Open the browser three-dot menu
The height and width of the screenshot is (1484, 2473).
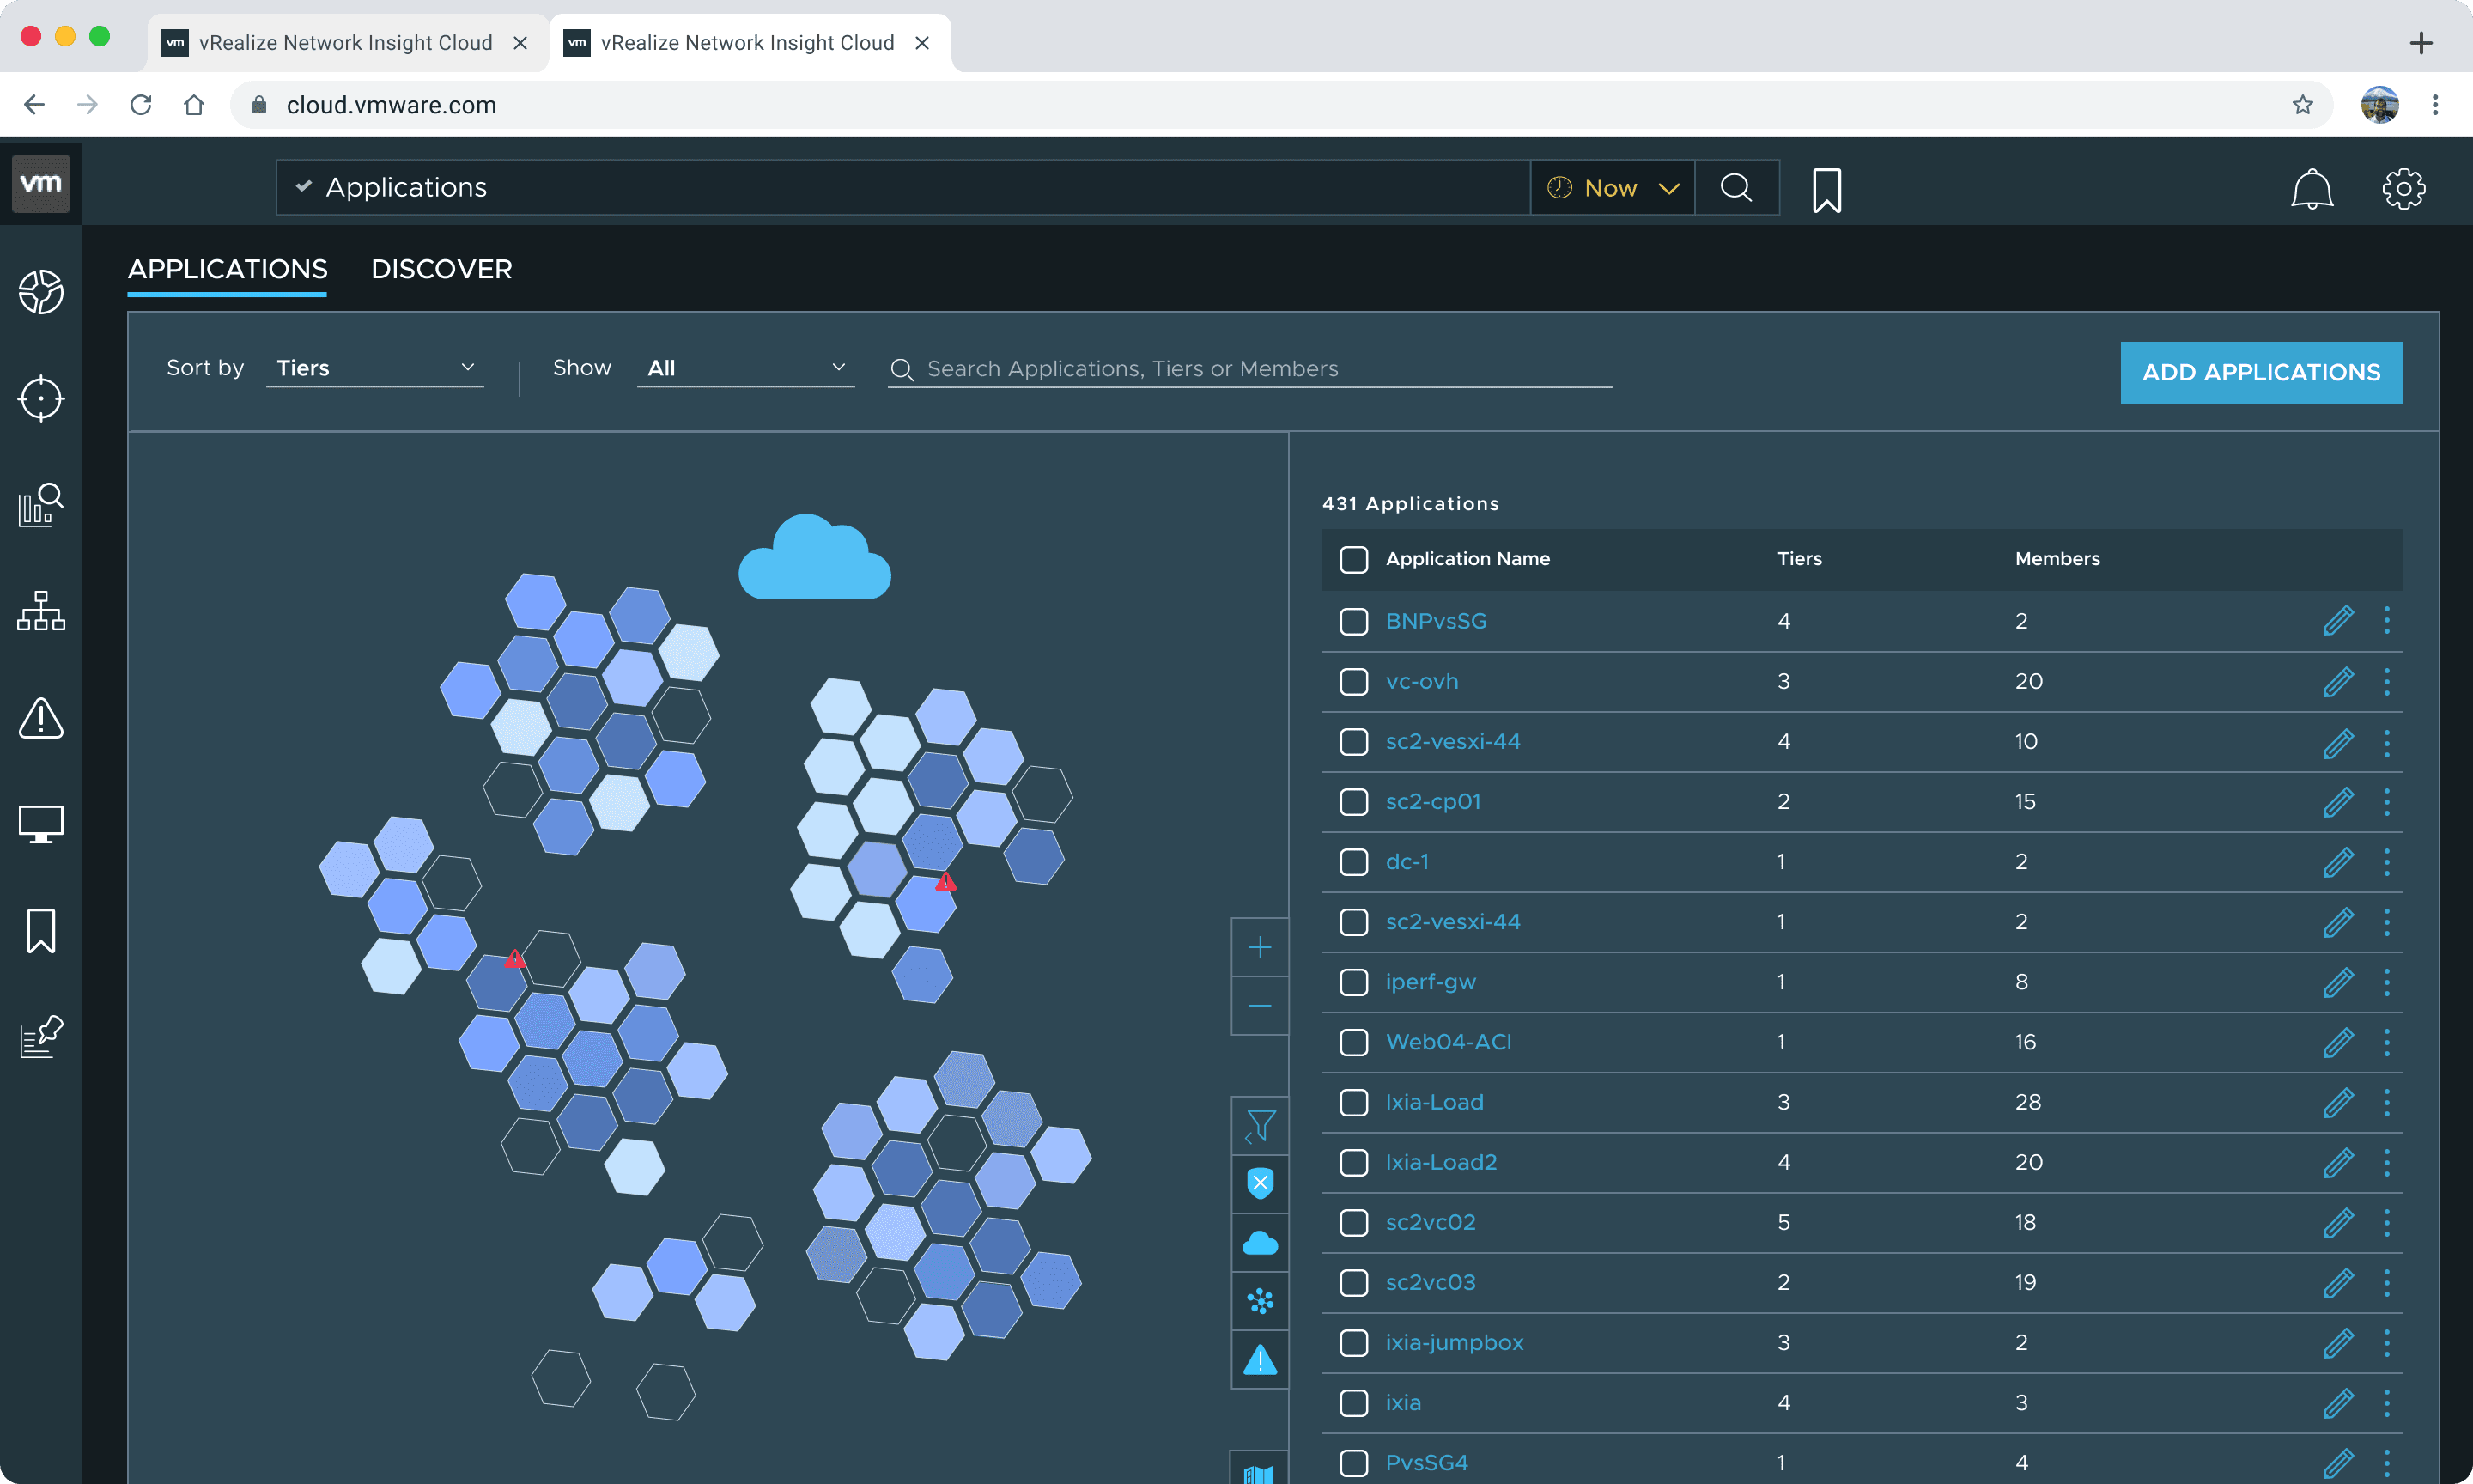(x=2435, y=105)
